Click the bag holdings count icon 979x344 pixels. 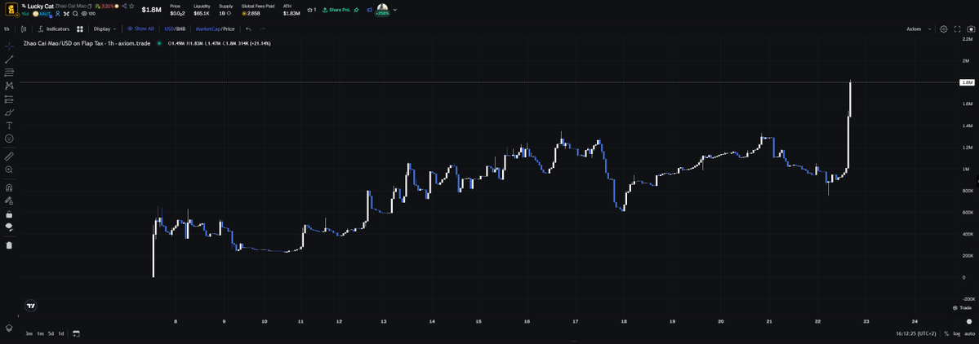[x=312, y=9]
